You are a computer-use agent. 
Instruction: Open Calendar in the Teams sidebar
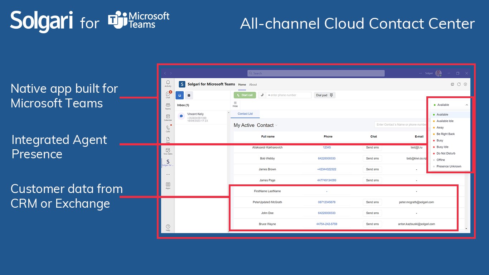point(168,117)
